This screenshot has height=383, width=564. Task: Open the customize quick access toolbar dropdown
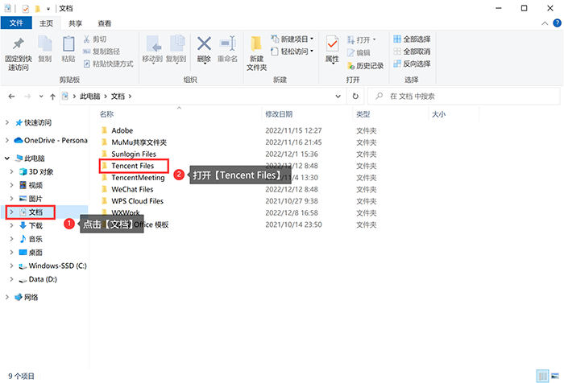click(x=48, y=8)
